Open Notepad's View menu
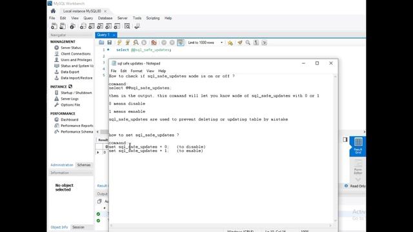The width and height of the screenshot is (413, 232). [150, 71]
